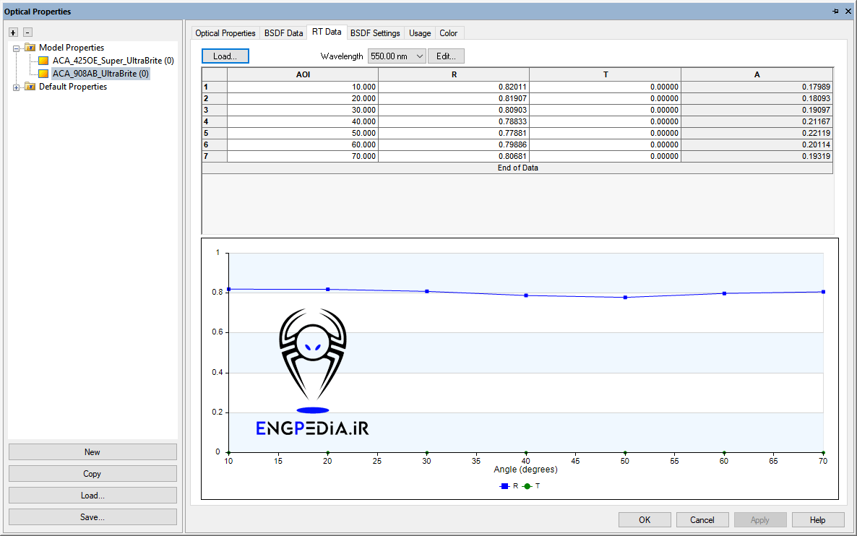Image resolution: width=857 pixels, height=536 pixels.
Task: Click the T column header
Action: pyautogui.click(x=605, y=74)
